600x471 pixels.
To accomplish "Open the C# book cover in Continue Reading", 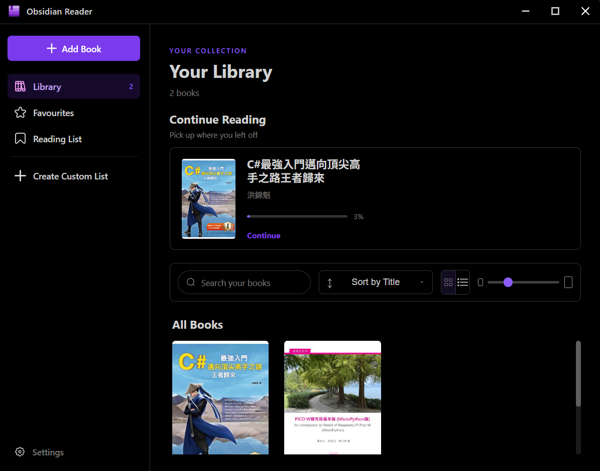I will pos(208,199).
